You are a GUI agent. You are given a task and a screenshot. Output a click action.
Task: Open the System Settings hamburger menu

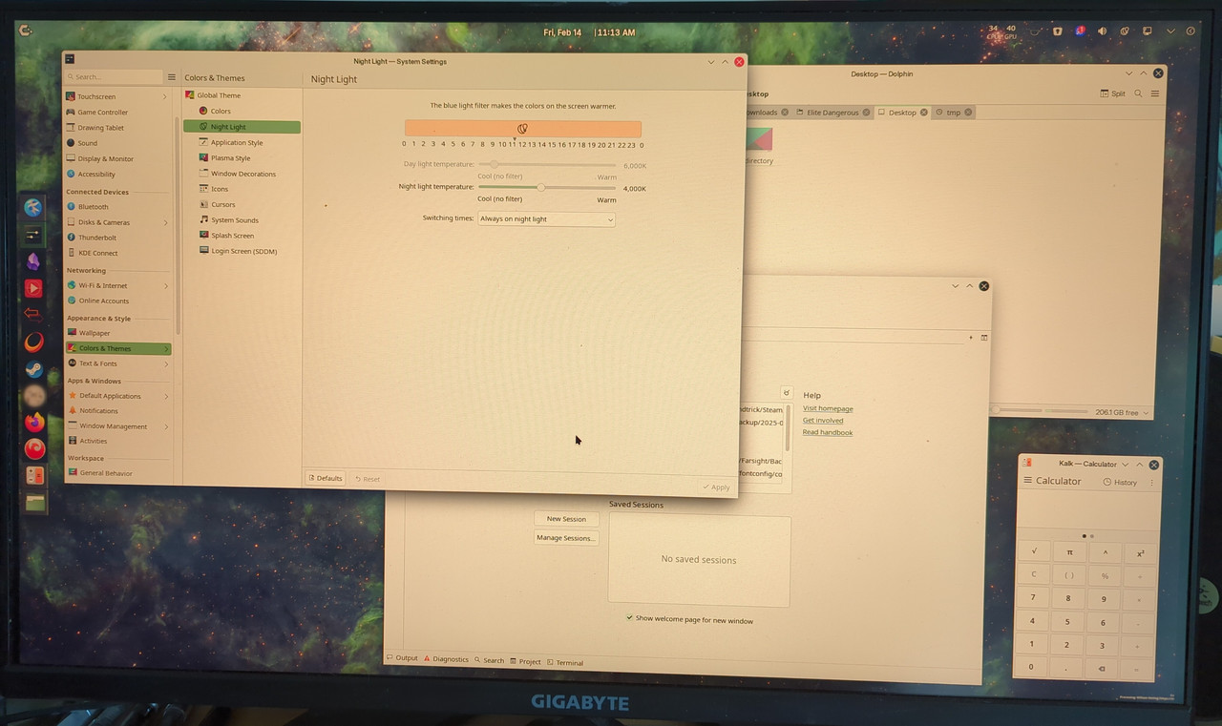pyautogui.click(x=172, y=77)
